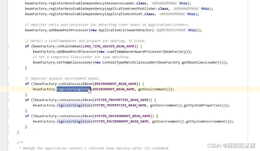Click Javadoc text 'Modify the application context's internal bean factory'

[x=77, y=148]
